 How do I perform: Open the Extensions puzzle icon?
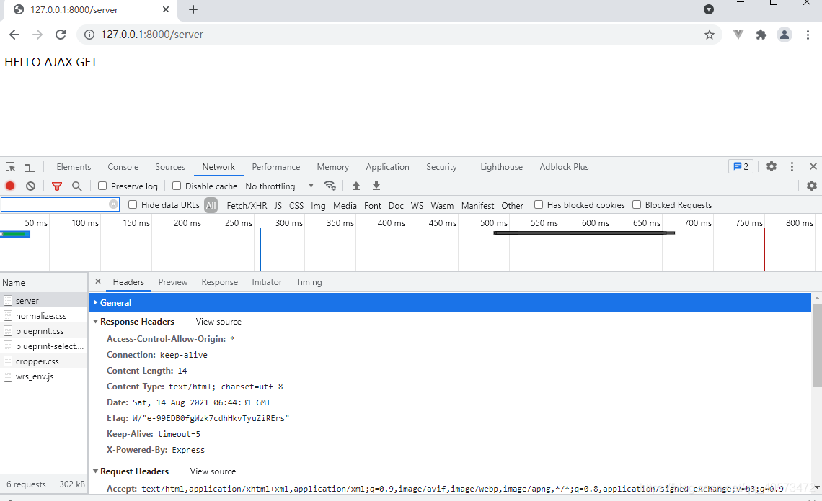(x=761, y=35)
